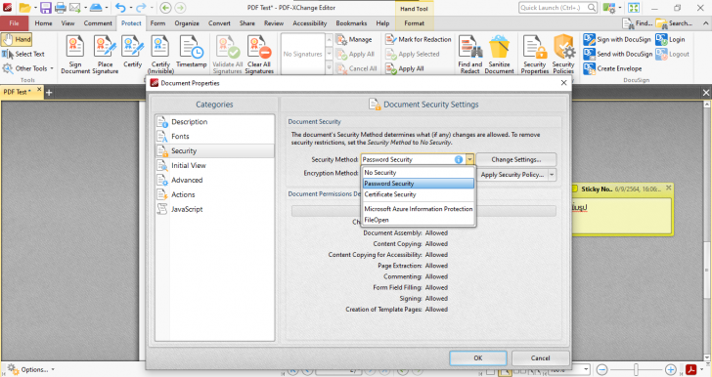Open Security Properties
Viewport: 712px width, 377px height.
(534, 55)
